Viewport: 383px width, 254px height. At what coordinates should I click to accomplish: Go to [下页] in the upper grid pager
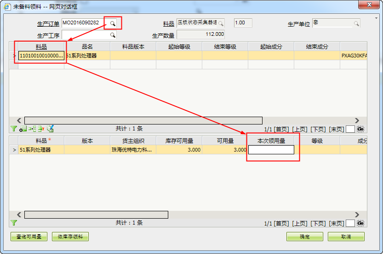318,130
